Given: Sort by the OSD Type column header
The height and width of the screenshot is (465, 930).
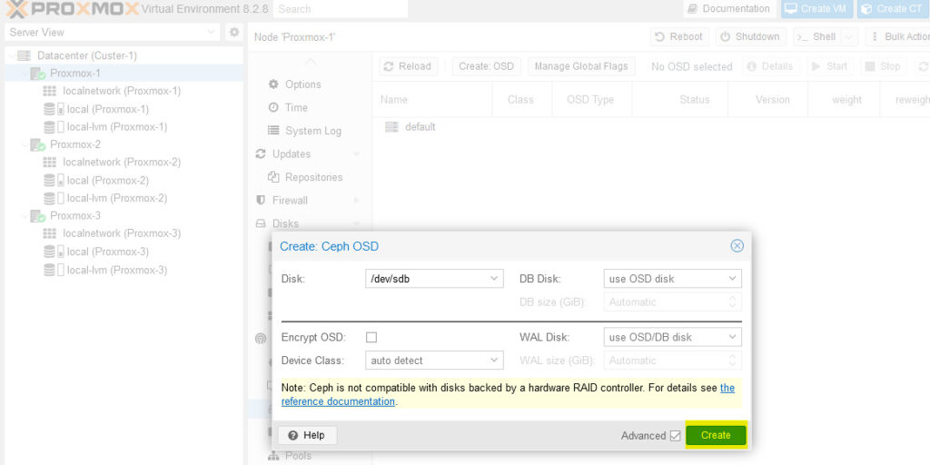Looking at the screenshot, I should pyautogui.click(x=592, y=100).
